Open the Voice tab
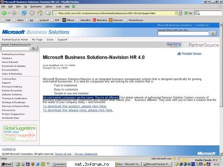223x167 pixels. coord(50,40)
